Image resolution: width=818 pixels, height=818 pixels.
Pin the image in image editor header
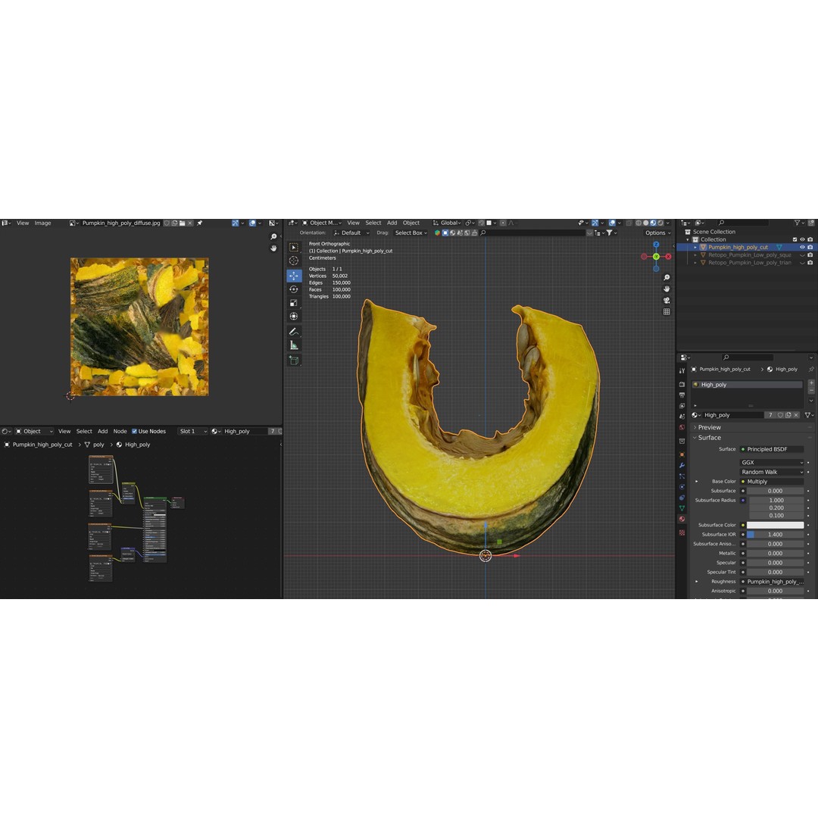pos(200,223)
